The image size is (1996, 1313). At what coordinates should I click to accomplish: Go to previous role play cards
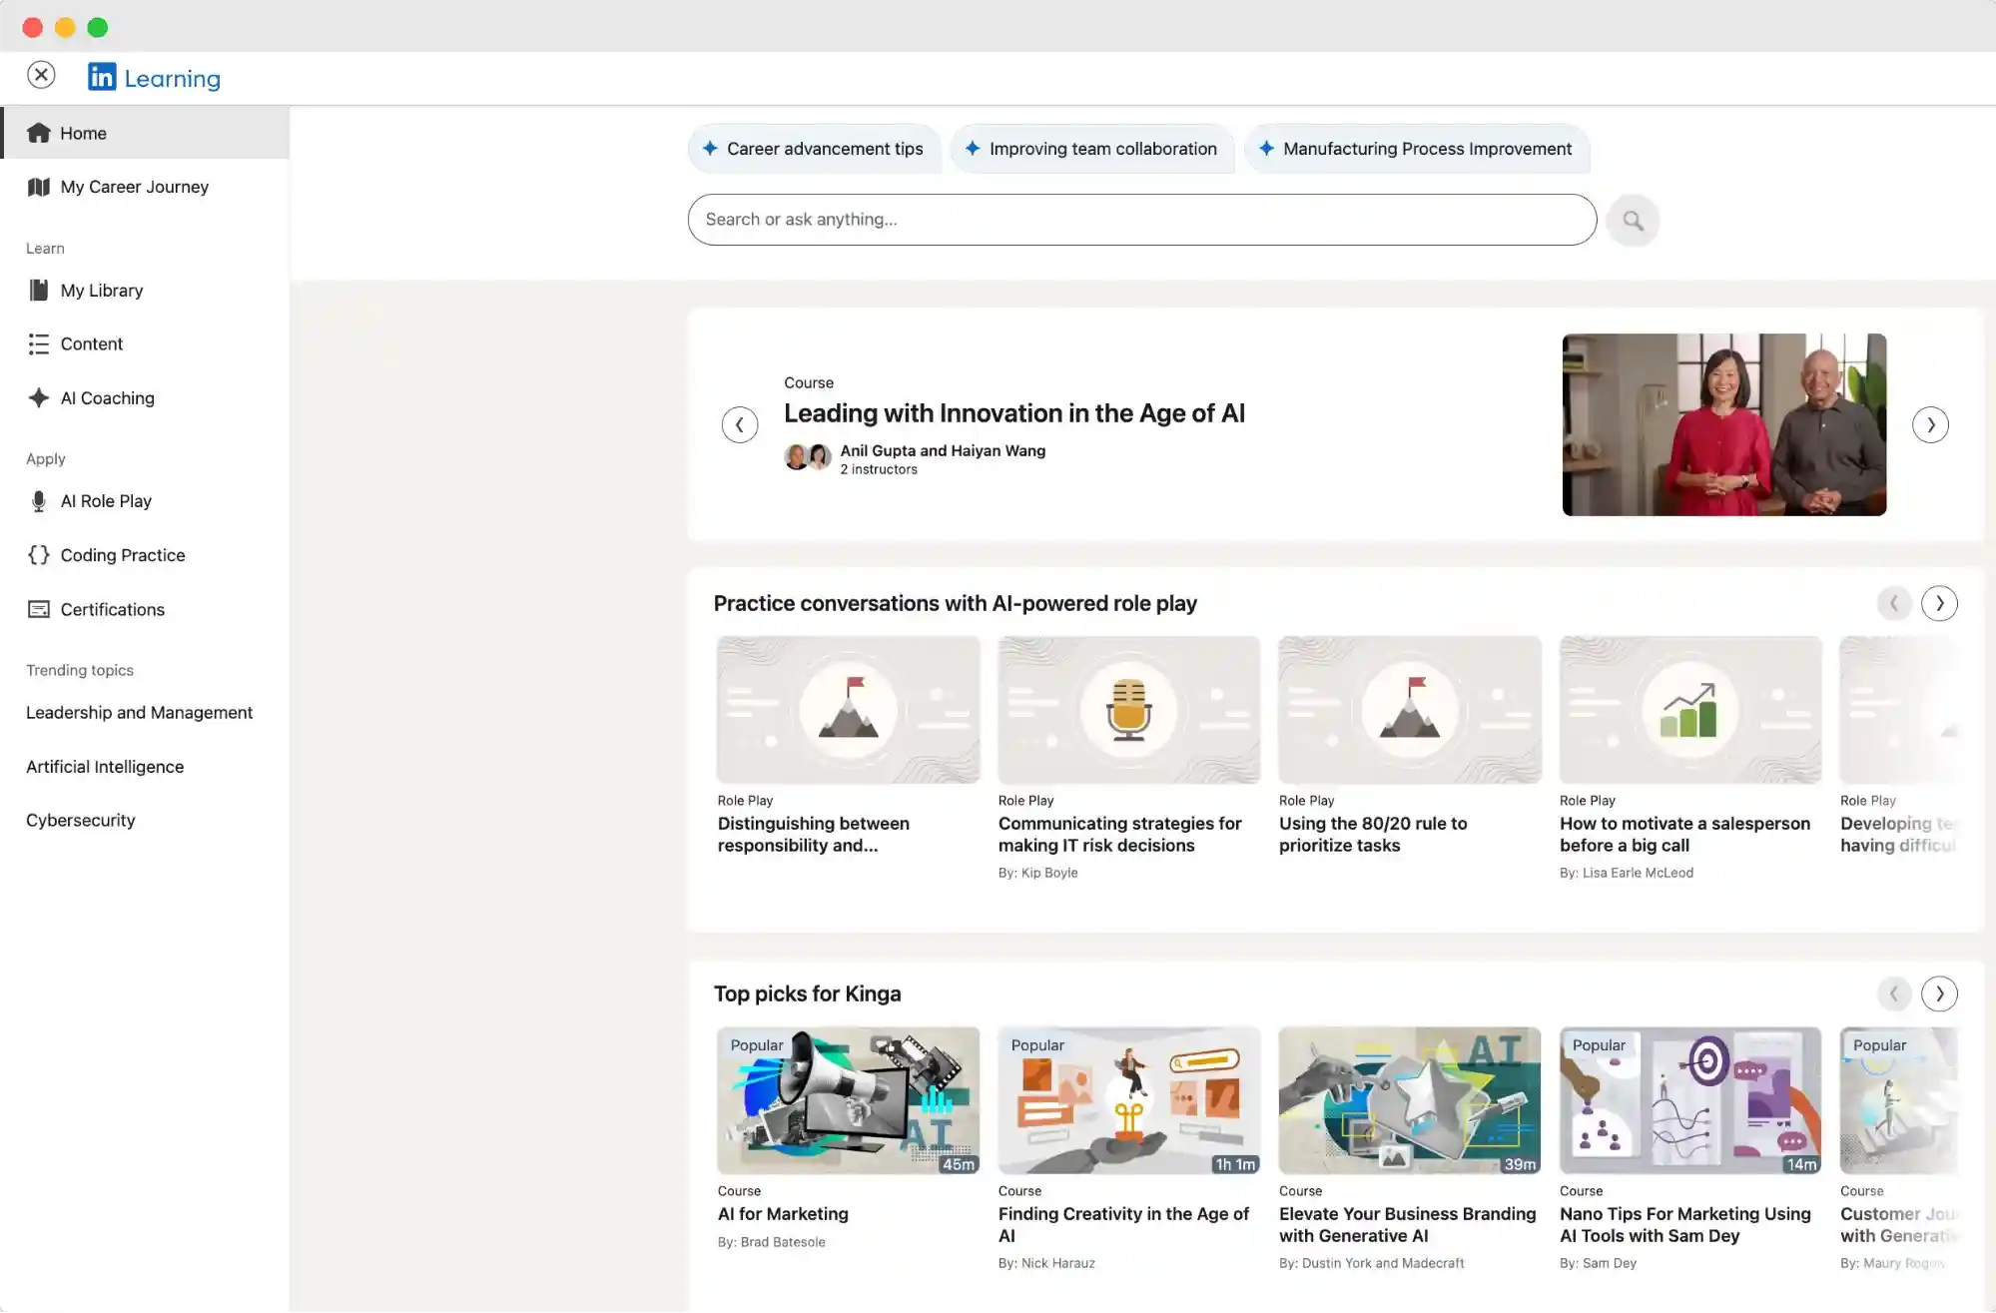click(x=1894, y=603)
